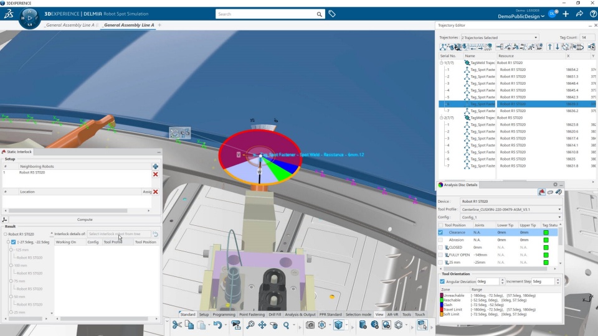Click the compass play button top left
Image resolution: width=598 pixels, height=336 pixels.
[x=30, y=18]
